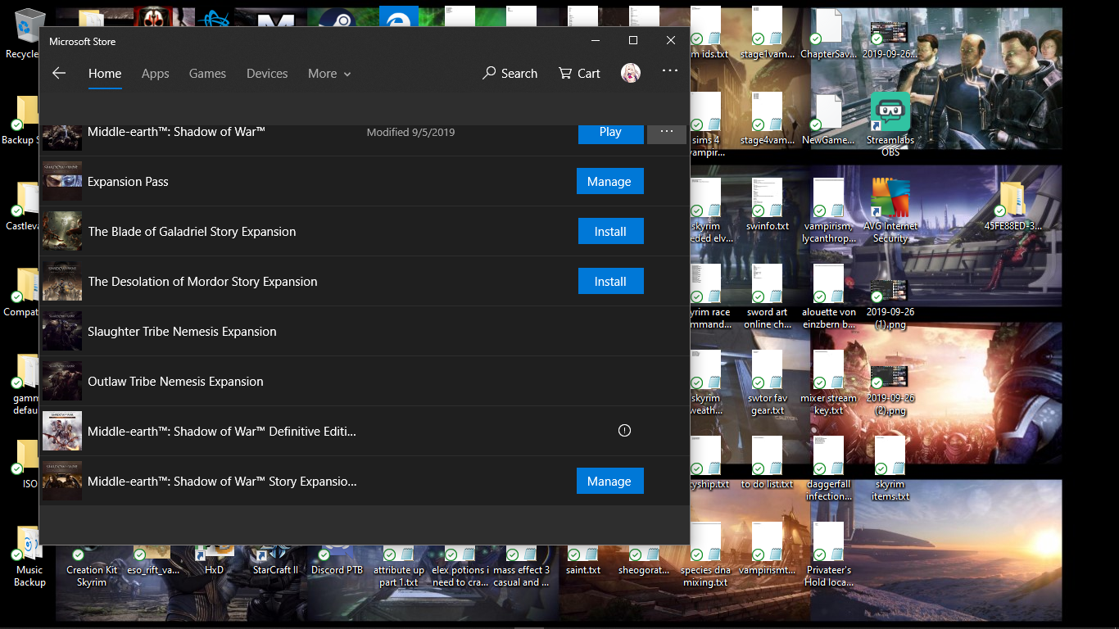Open the user profile avatar

click(631, 73)
